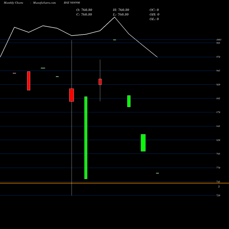Click the 970 price axis label
This screenshot has width=229, height=229.
tap(218, 57)
